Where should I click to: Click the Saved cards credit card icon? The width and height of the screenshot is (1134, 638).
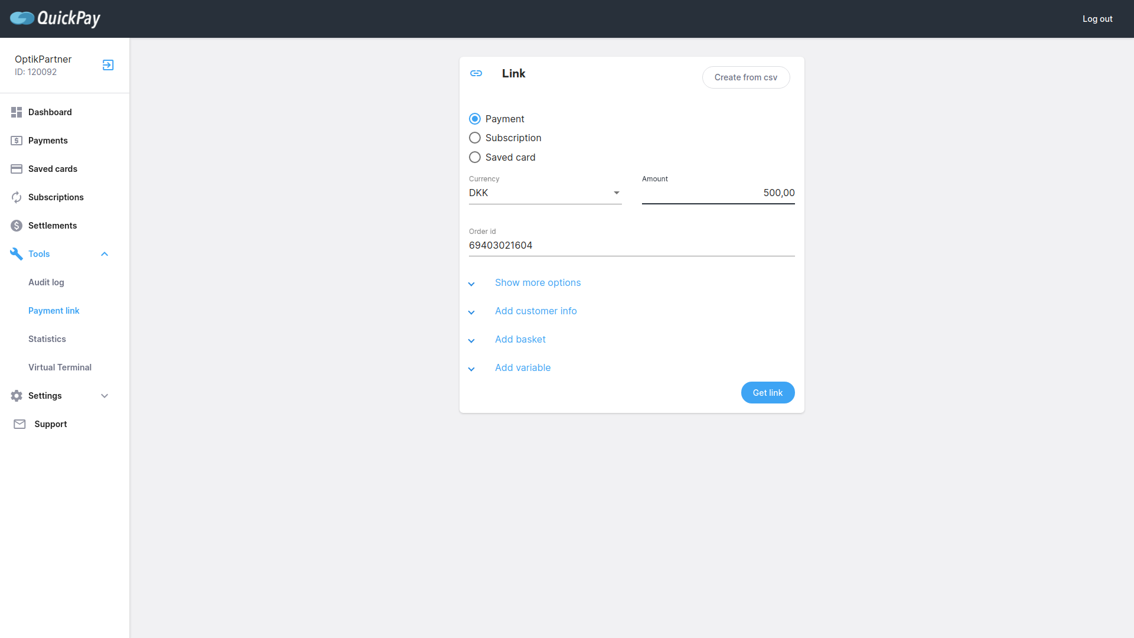(x=17, y=169)
